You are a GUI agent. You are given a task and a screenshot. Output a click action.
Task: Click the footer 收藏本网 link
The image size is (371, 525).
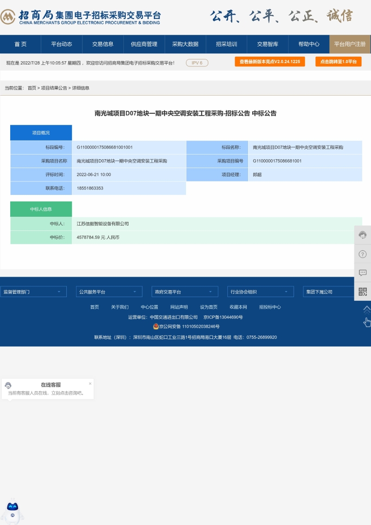238,307
